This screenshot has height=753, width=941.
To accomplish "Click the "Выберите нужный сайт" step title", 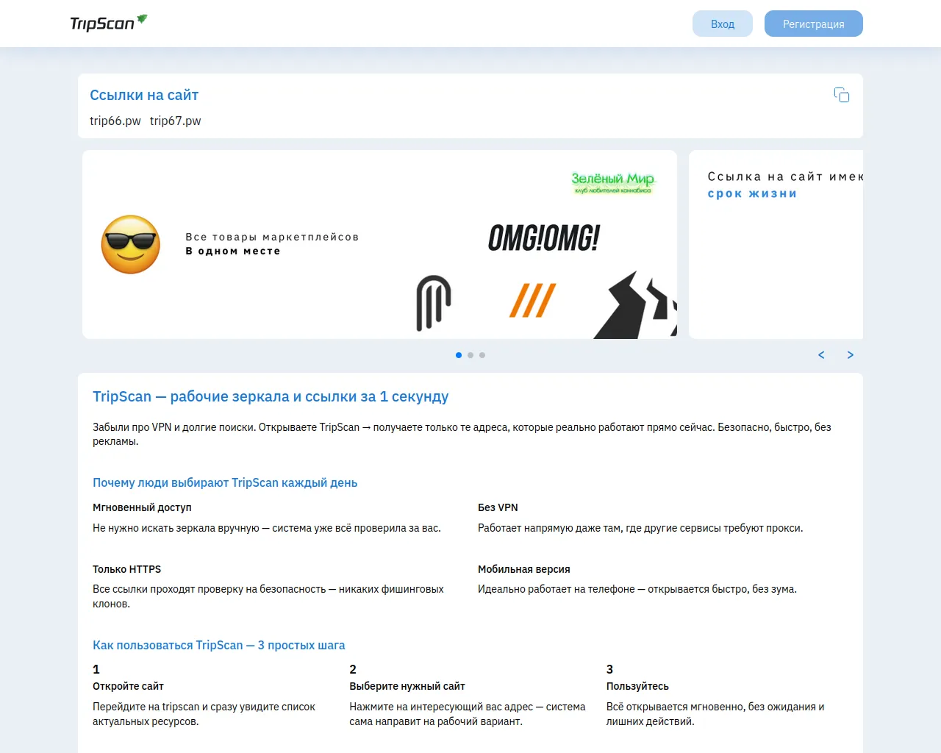I will (407, 686).
